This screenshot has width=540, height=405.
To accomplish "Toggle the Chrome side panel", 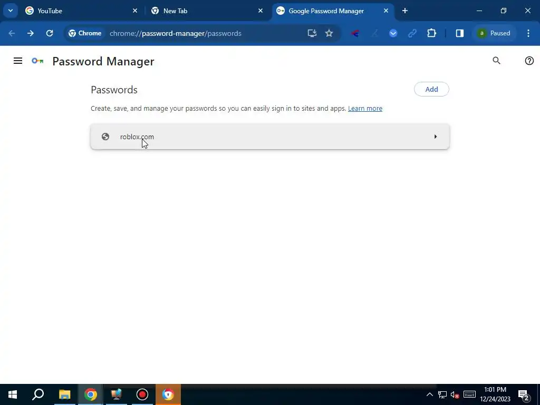I will click(460, 33).
